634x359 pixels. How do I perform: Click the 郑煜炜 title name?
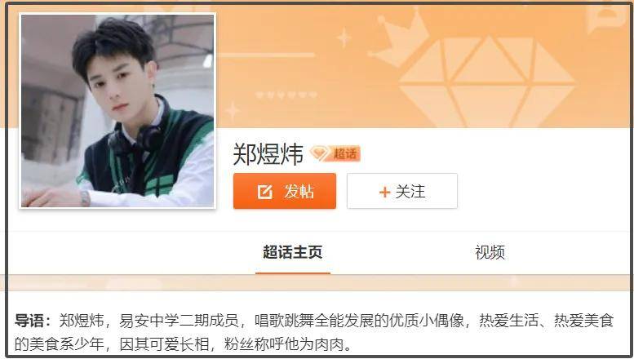click(x=268, y=154)
